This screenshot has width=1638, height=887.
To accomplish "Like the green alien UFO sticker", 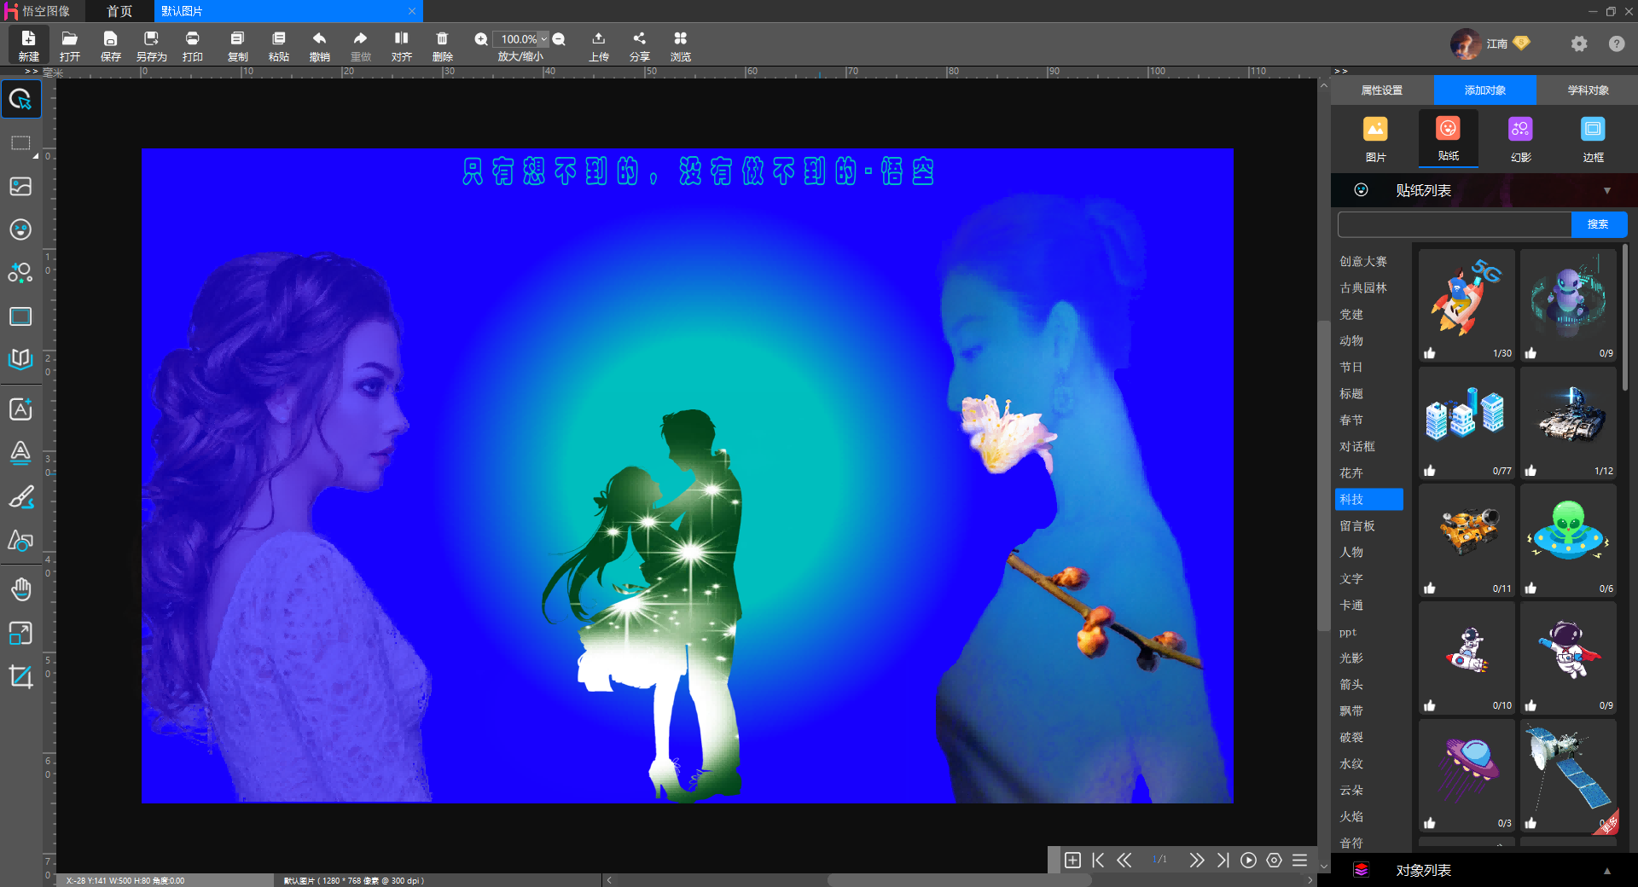I will tap(1531, 588).
